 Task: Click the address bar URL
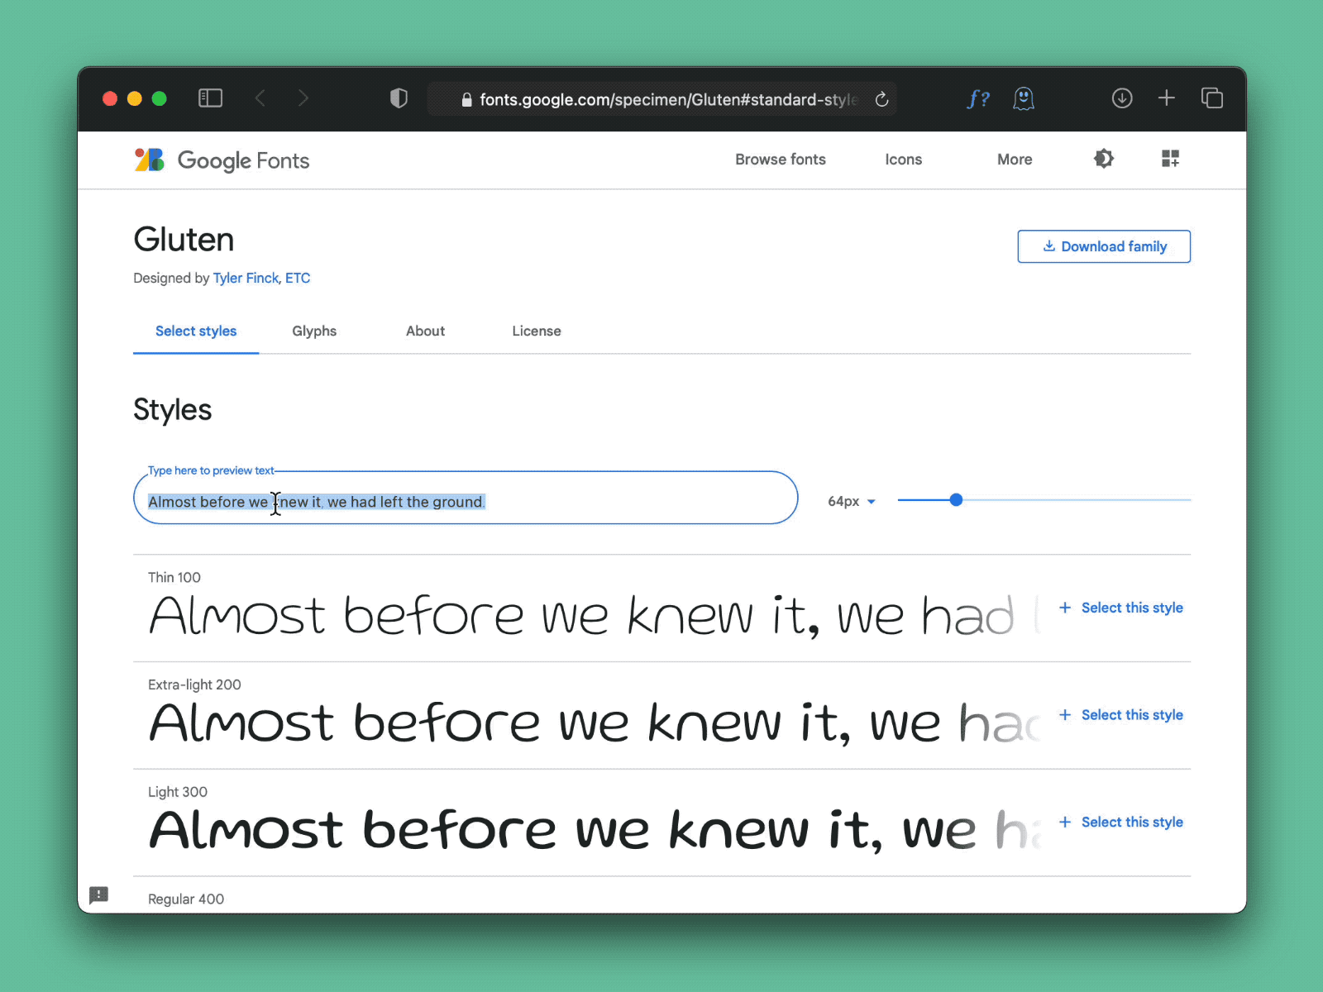click(668, 99)
